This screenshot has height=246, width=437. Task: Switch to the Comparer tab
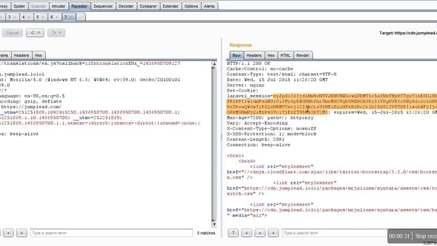tap(148, 6)
